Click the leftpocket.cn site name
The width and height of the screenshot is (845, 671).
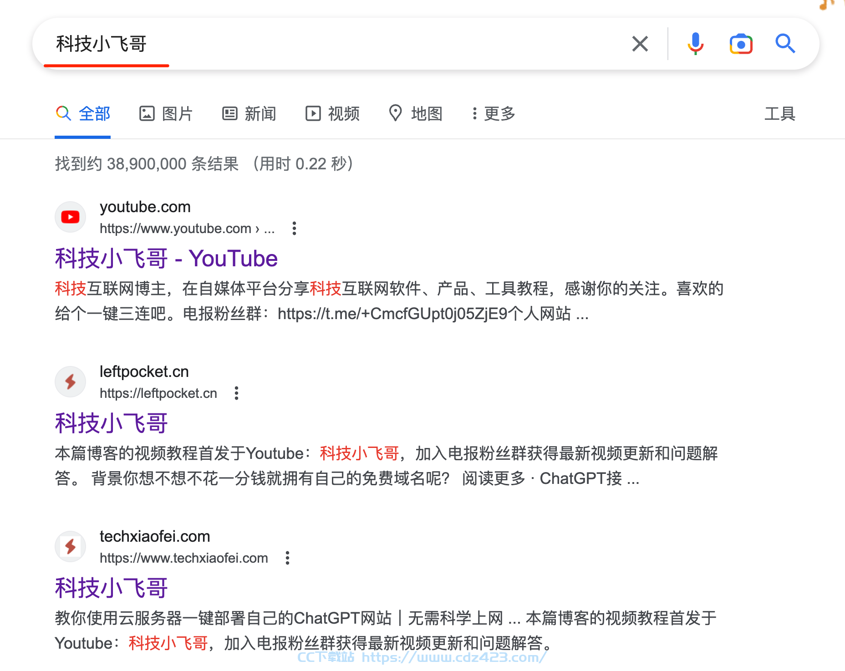pyautogui.click(x=144, y=372)
